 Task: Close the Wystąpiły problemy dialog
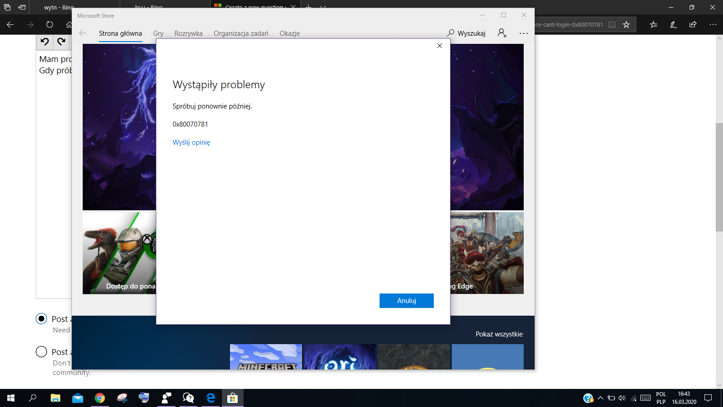coord(440,46)
